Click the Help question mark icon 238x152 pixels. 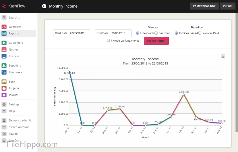click(x=4, y=111)
